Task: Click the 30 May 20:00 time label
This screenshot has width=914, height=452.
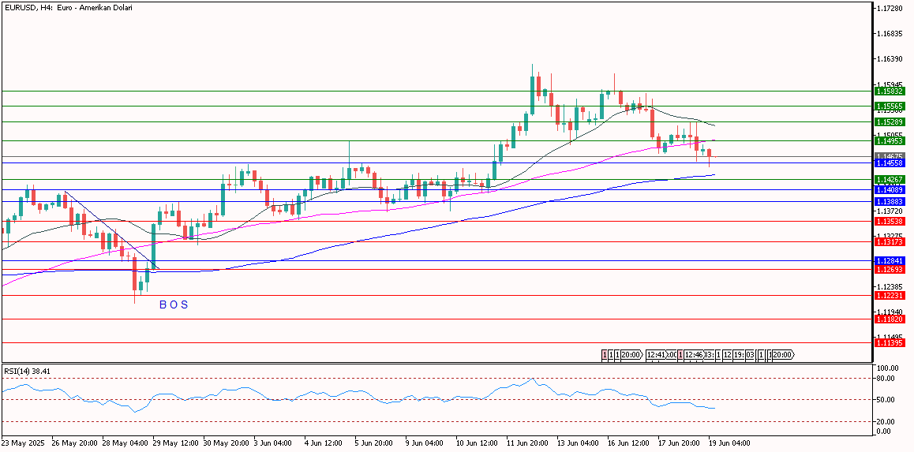Action: [x=227, y=443]
